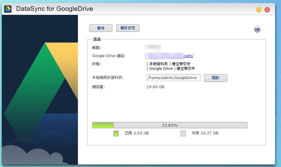Image resolution: width=281 pixels, height=167 pixels.
Task: Open the Google Drive .com/ link
Action: point(188,56)
